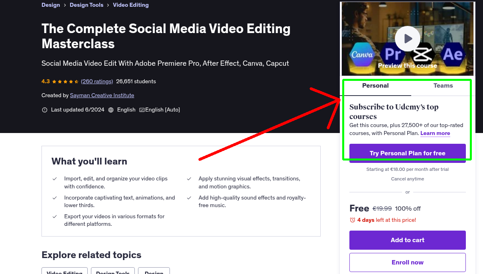Click 'Subscribe to Udemy's top courses' heading
The image size is (483, 274).
394,112
